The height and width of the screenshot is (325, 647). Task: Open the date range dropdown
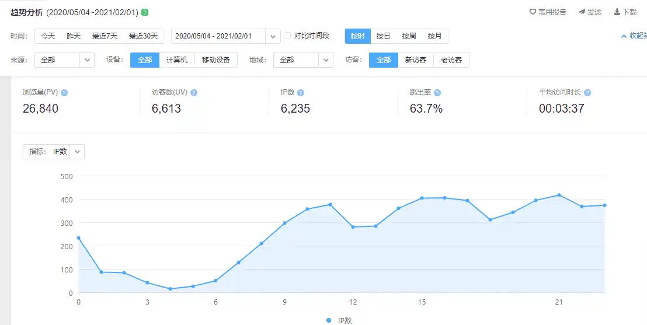pos(273,36)
